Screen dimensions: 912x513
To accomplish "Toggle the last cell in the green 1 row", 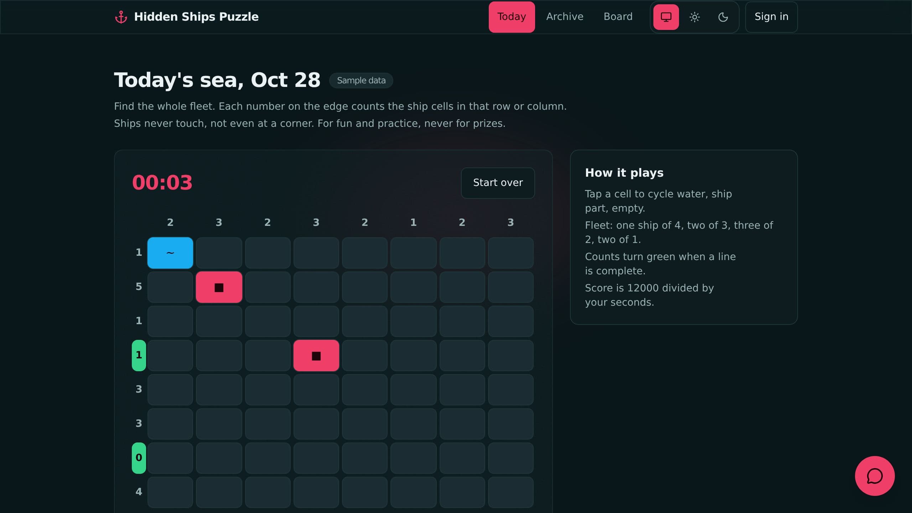I will tap(511, 355).
